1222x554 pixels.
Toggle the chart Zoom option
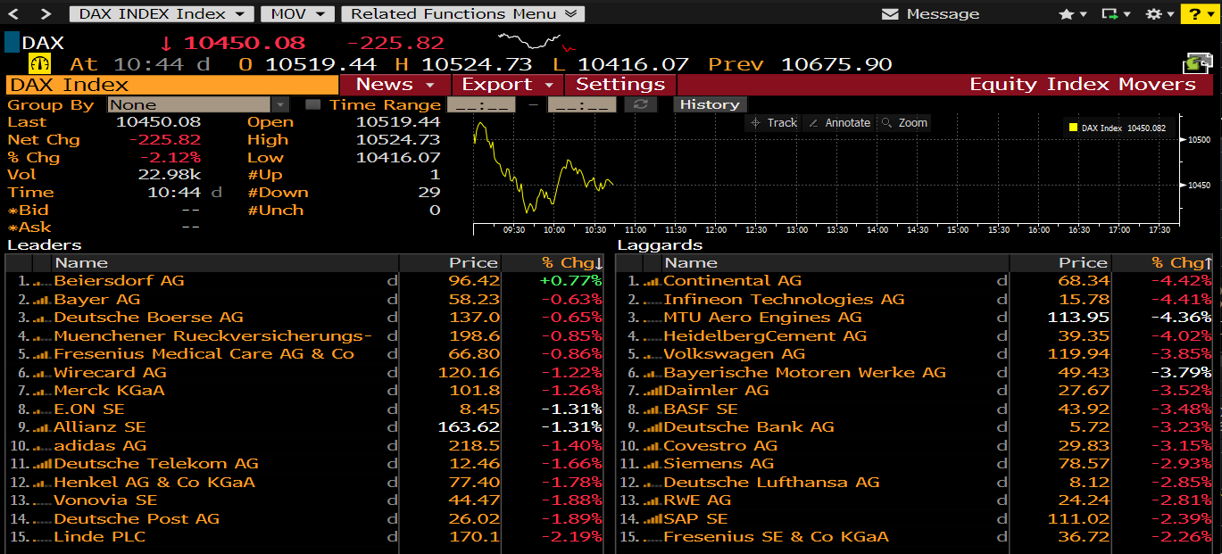tap(903, 123)
